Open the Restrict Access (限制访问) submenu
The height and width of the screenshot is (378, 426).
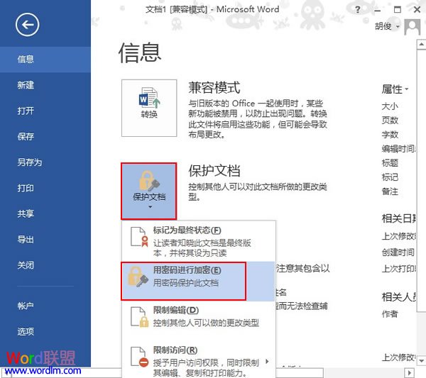[198, 361]
